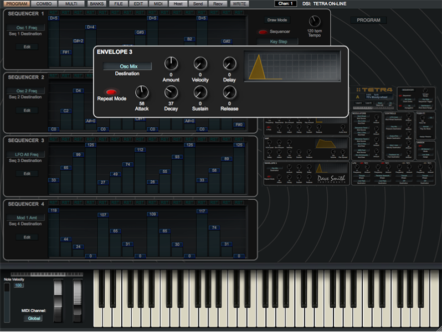Open the LFO All Freq destination dropdown
This screenshot has width=442, height=332.
tap(26, 154)
